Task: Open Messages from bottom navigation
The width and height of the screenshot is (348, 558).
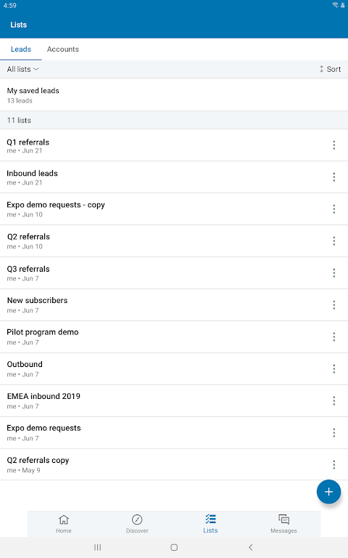Action: [x=283, y=524]
